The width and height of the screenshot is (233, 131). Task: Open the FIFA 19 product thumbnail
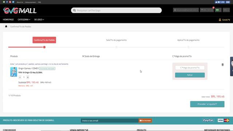point(14,72)
